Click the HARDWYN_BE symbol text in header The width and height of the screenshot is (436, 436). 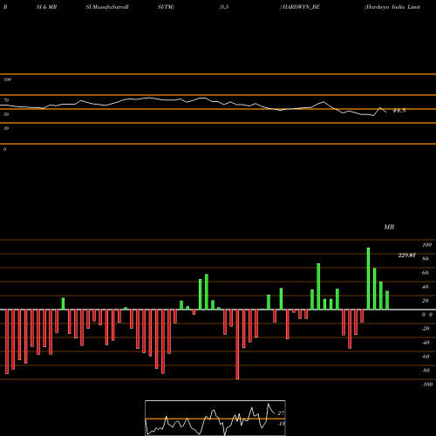tap(301, 7)
